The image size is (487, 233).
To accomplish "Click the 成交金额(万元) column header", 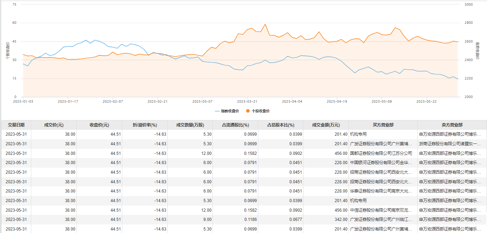I will point(326,125).
